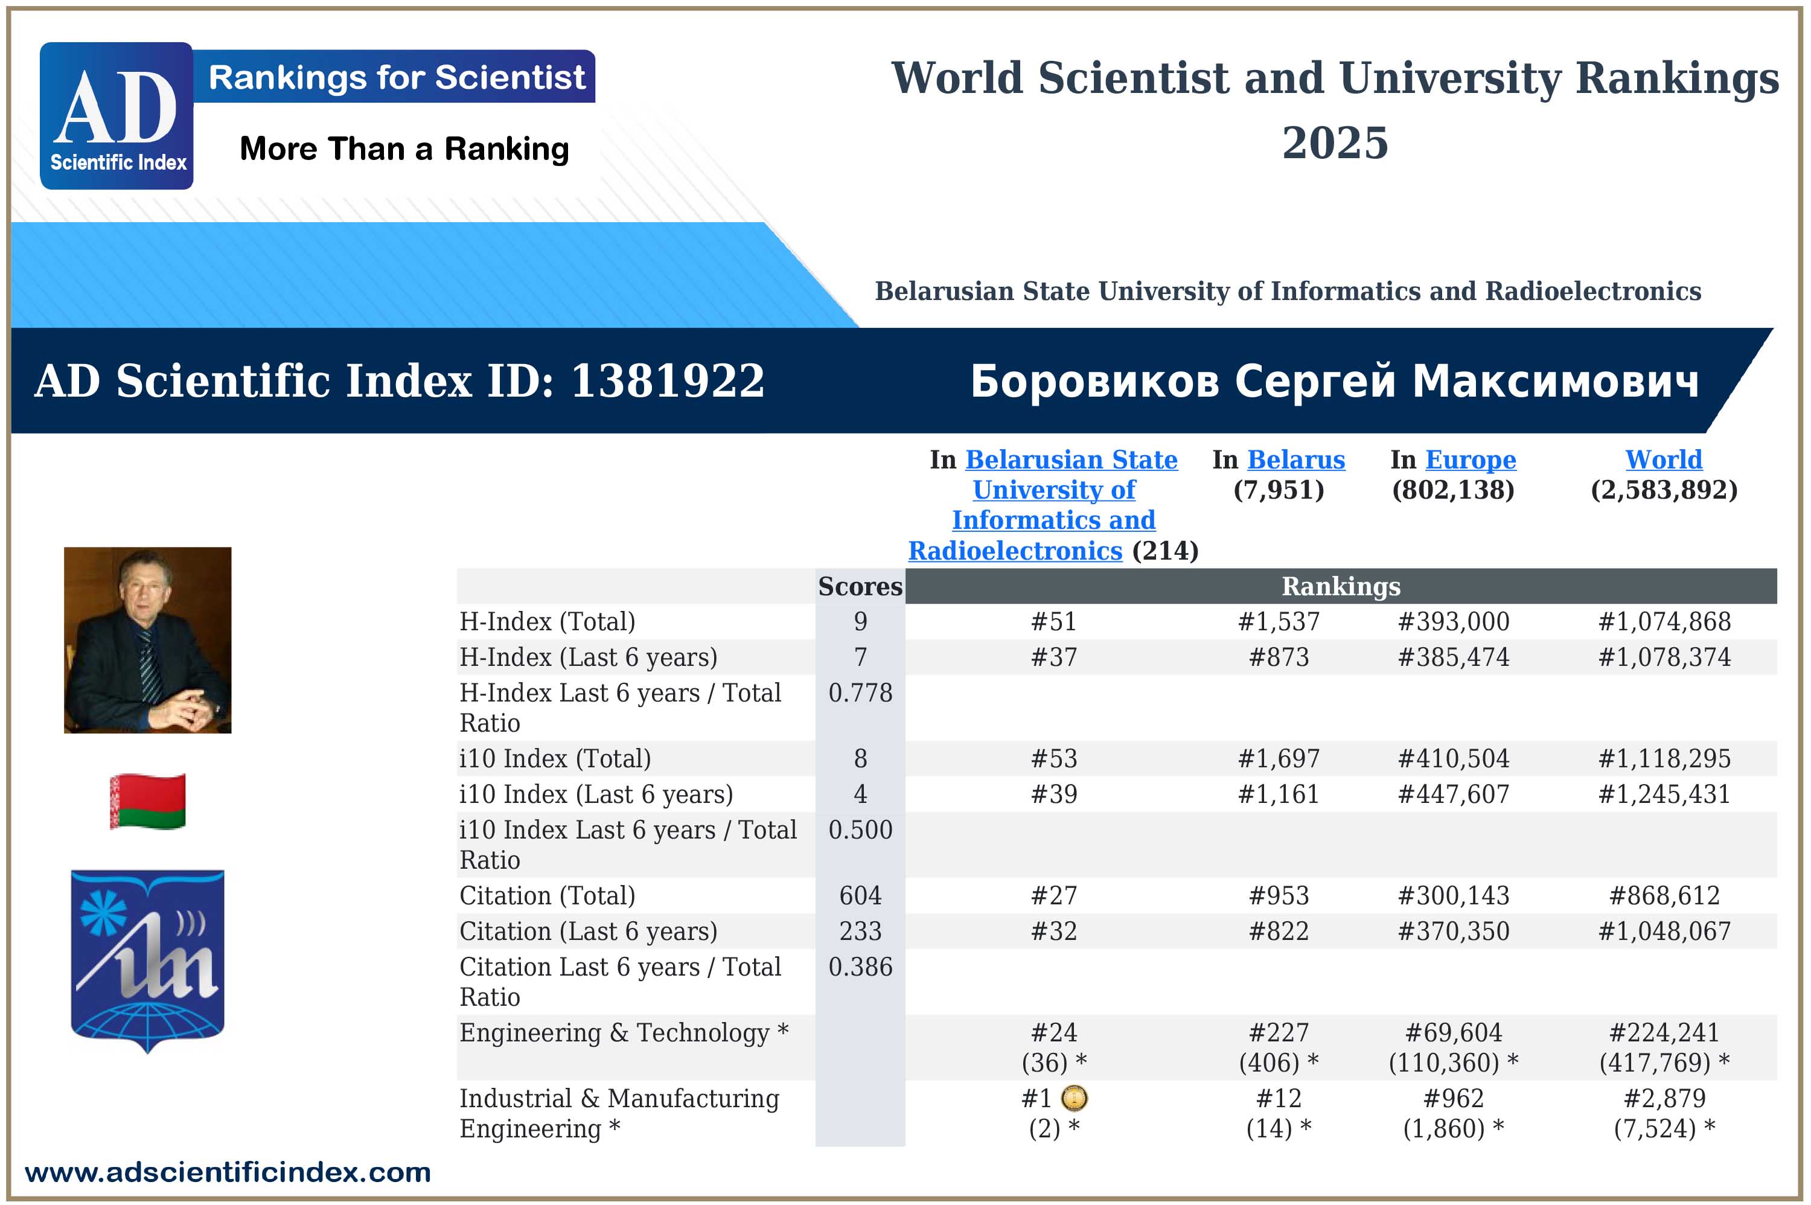The image size is (1811, 1205).
Task: Open the World rankings link
Action: click(x=1664, y=459)
